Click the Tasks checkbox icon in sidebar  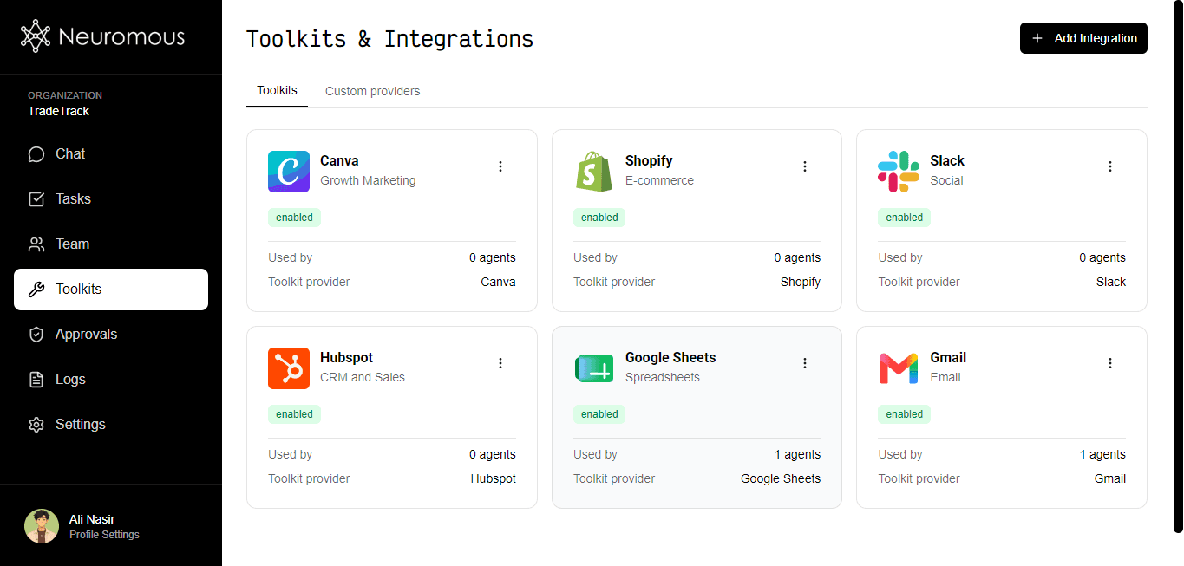[x=36, y=199]
